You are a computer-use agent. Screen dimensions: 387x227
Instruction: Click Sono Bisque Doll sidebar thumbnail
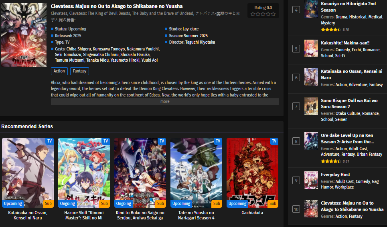(x=311, y=106)
